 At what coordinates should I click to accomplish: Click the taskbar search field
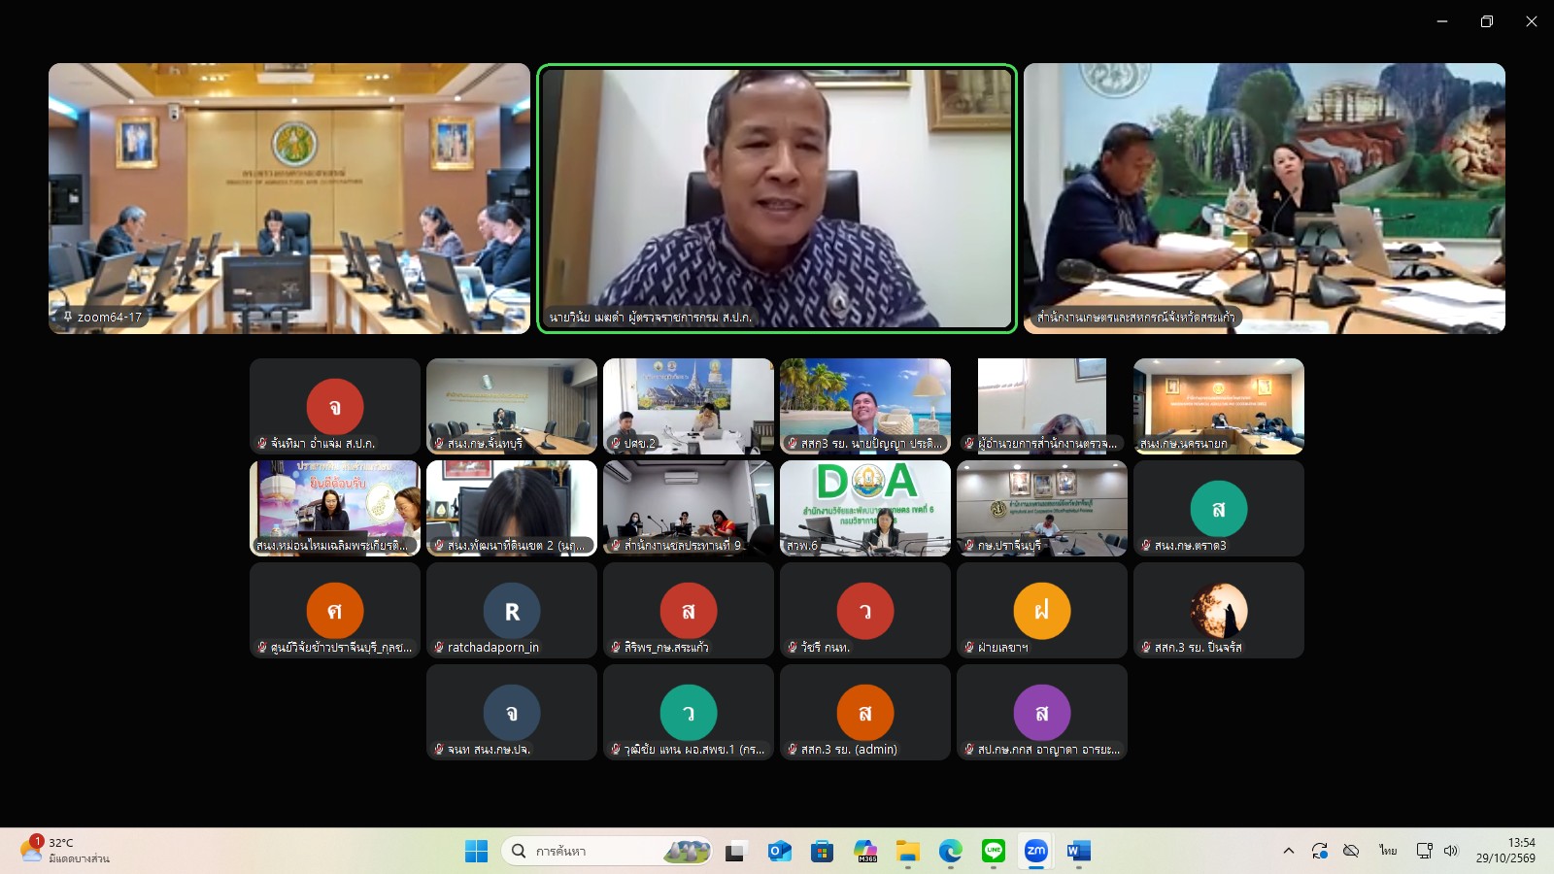(606, 852)
